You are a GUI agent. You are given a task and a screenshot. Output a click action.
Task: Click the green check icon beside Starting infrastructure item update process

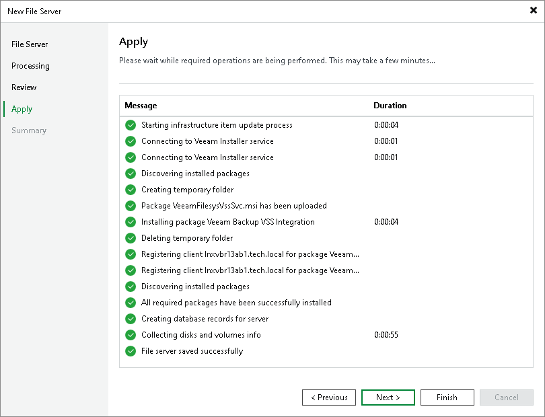coord(131,125)
